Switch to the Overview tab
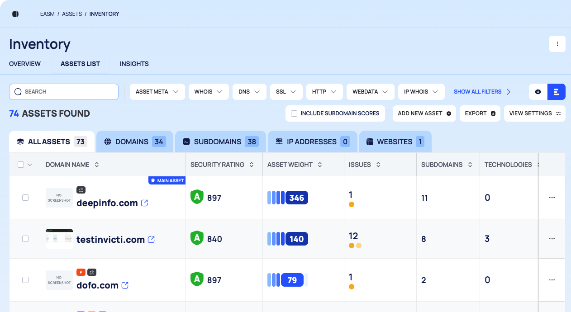Viewport: 571px width, 312px height. click(25, 64)
